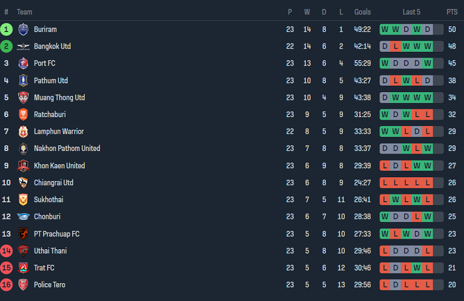This screenshot has height=301, width=464.
Task: Click the Chonburi shark logo icon
Action: pos(23,217)
